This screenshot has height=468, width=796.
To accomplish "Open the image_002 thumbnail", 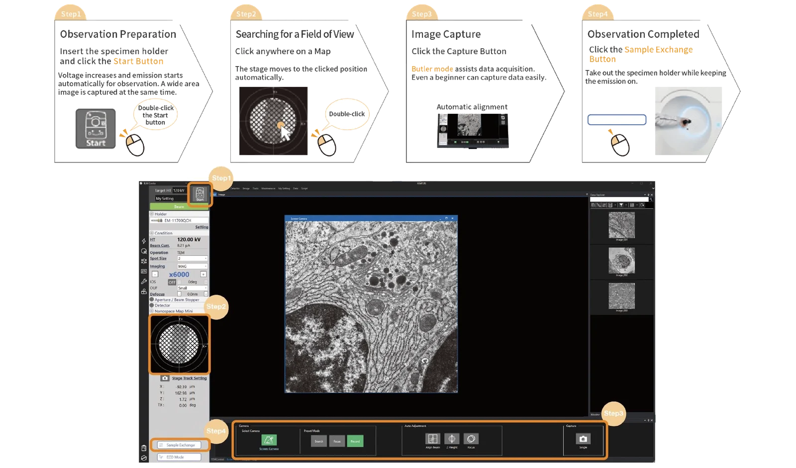I will pos(621,260).
